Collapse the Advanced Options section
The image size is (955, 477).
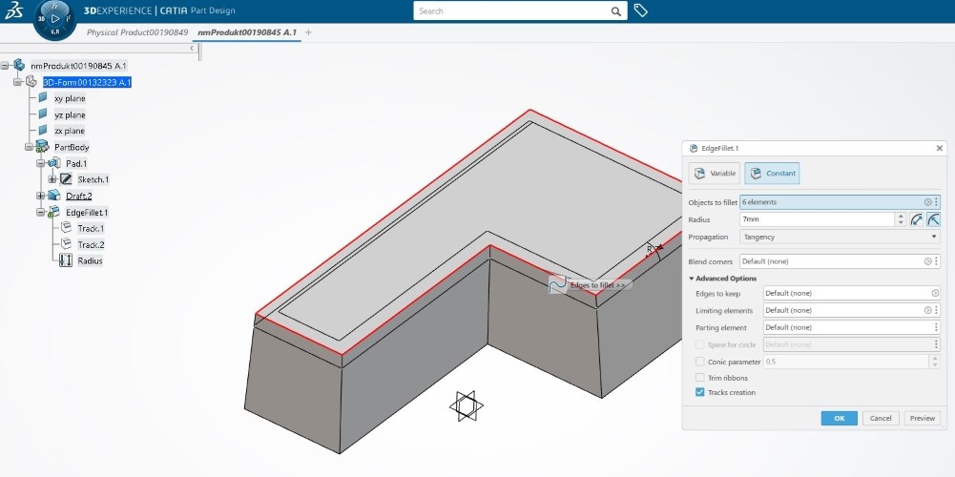point(723,279)
